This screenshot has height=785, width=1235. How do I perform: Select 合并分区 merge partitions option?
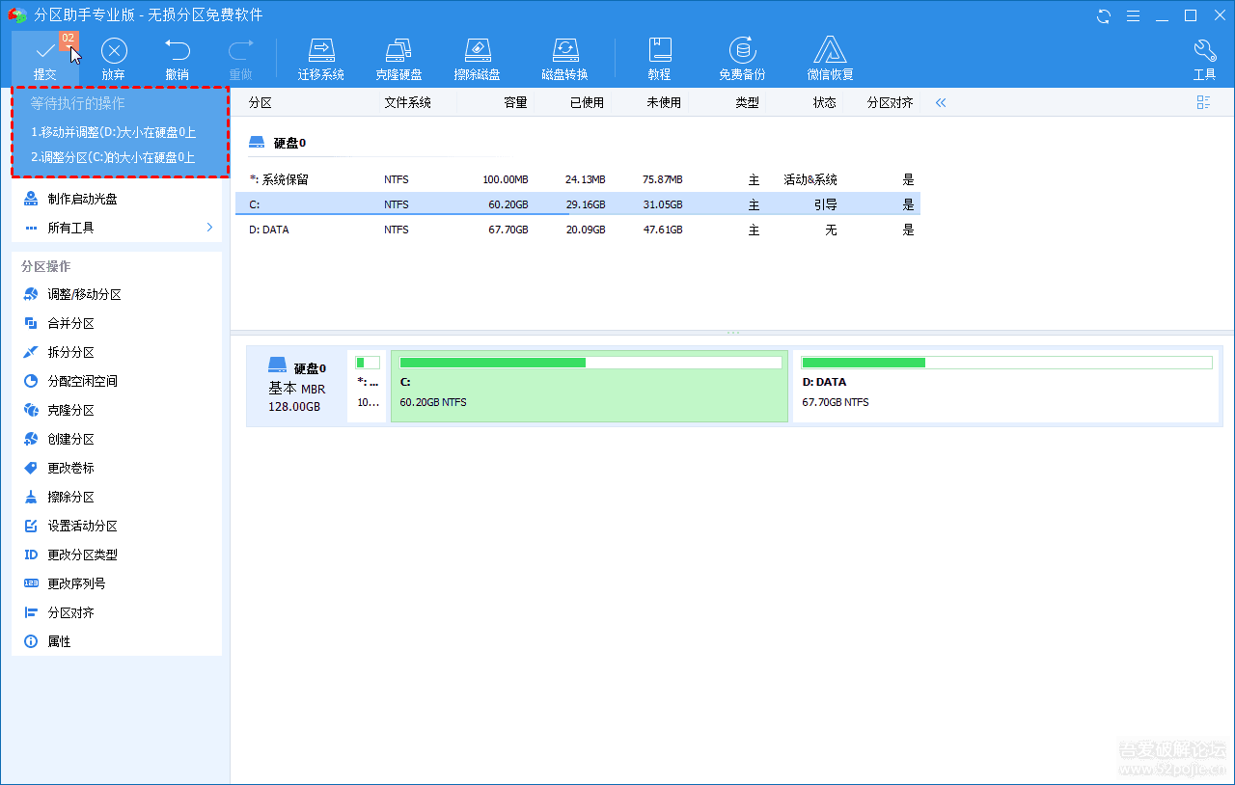tap(70, 323)
